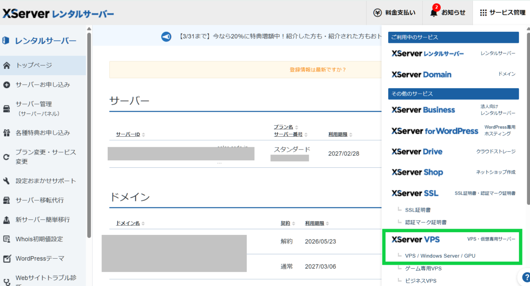Click the 登録情報は最新ですか？ notice
The width and height of the screenshot is (530, 286).
tap(318, 70)
